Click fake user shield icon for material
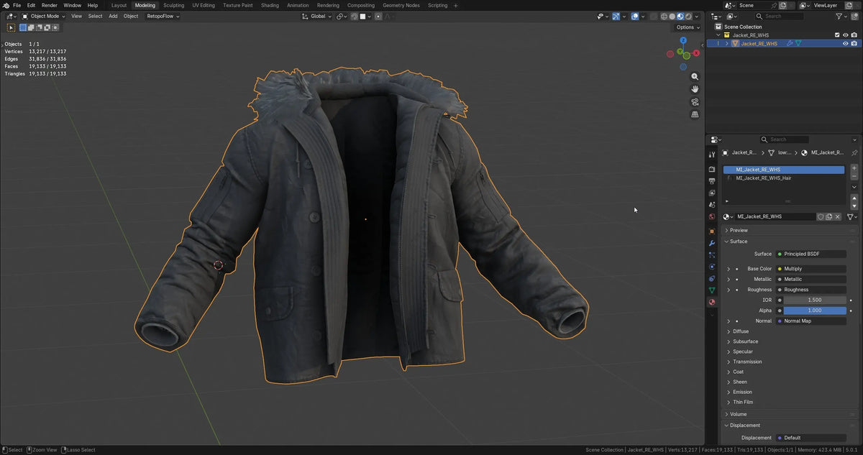 [x=821, y=216]
